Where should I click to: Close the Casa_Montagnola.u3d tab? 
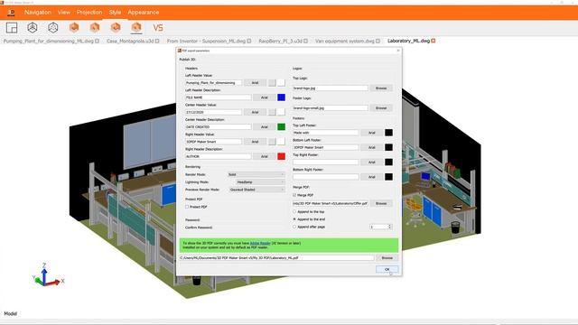pos(157,41)
